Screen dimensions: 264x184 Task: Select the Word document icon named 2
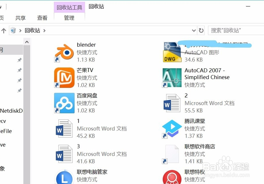172,103
